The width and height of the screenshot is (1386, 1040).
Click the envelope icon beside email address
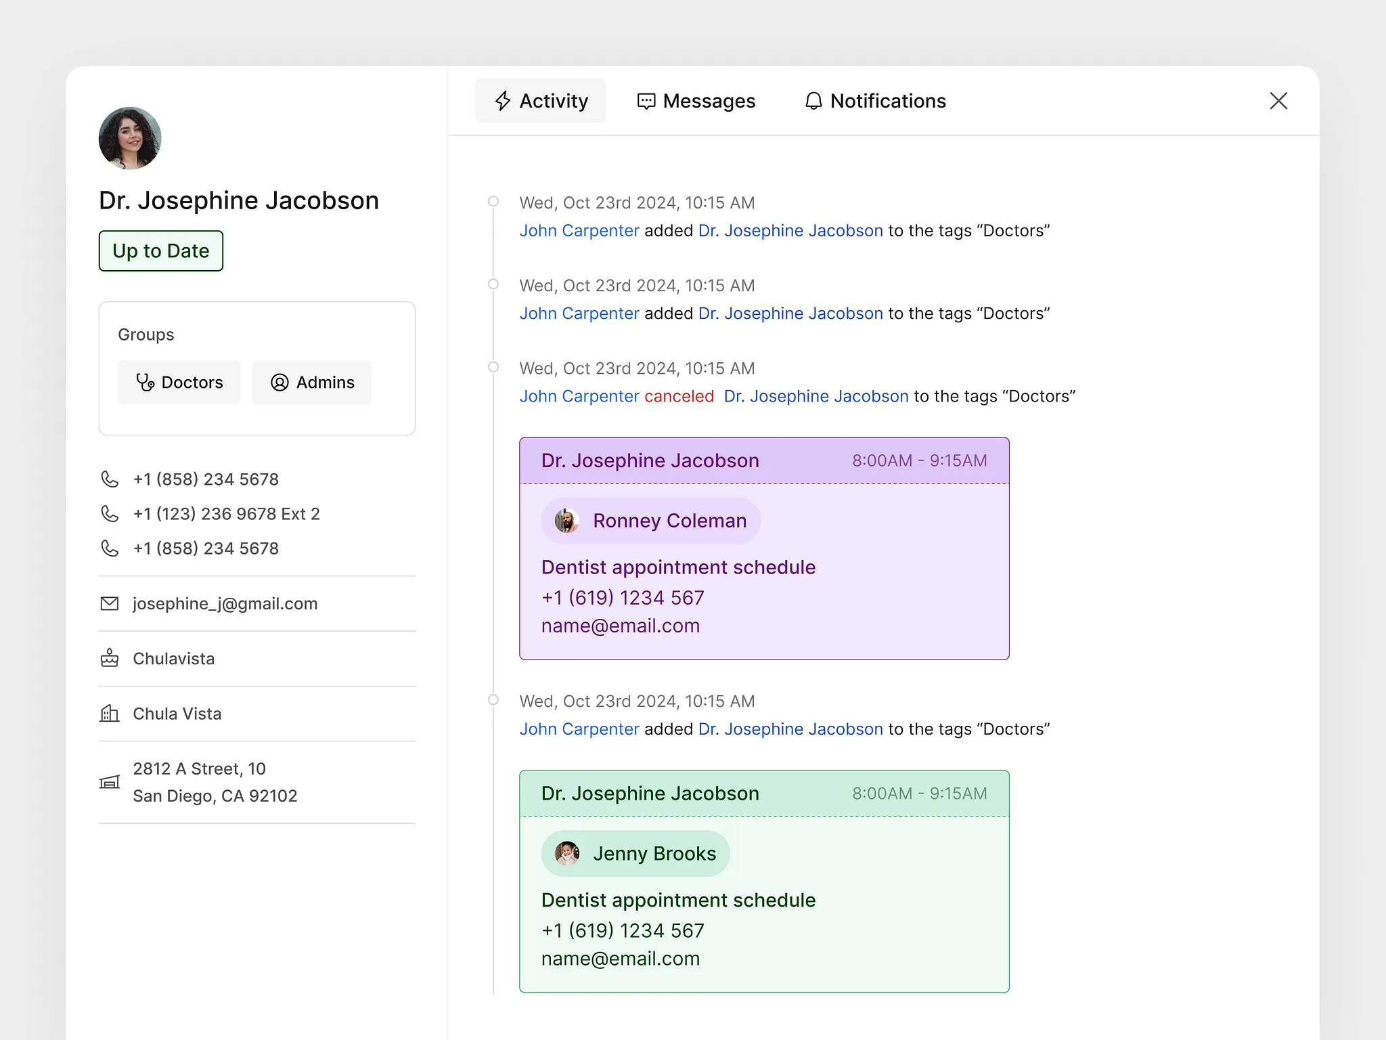point(110,603)
